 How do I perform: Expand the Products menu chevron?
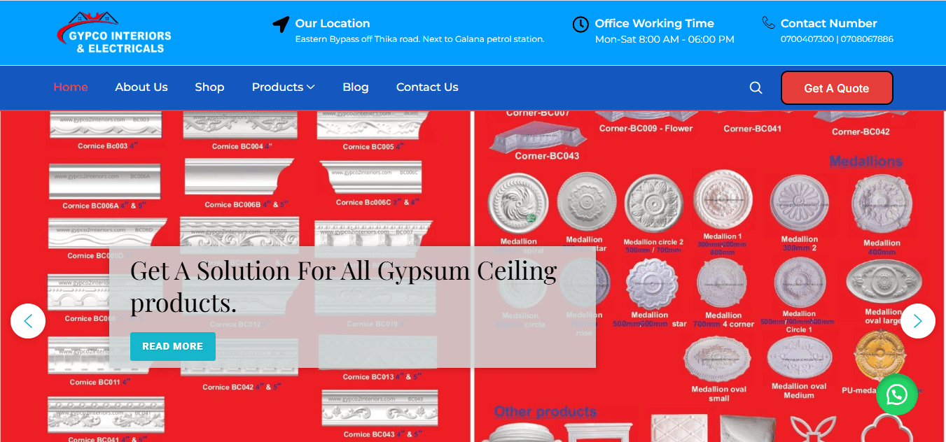pyautogui.click(x=311, y=87)
